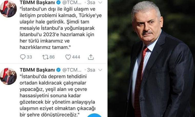Open the large photo of man in suit
Image resolution: width=195 pixels, height=117 pixels.
pos(151,59)
